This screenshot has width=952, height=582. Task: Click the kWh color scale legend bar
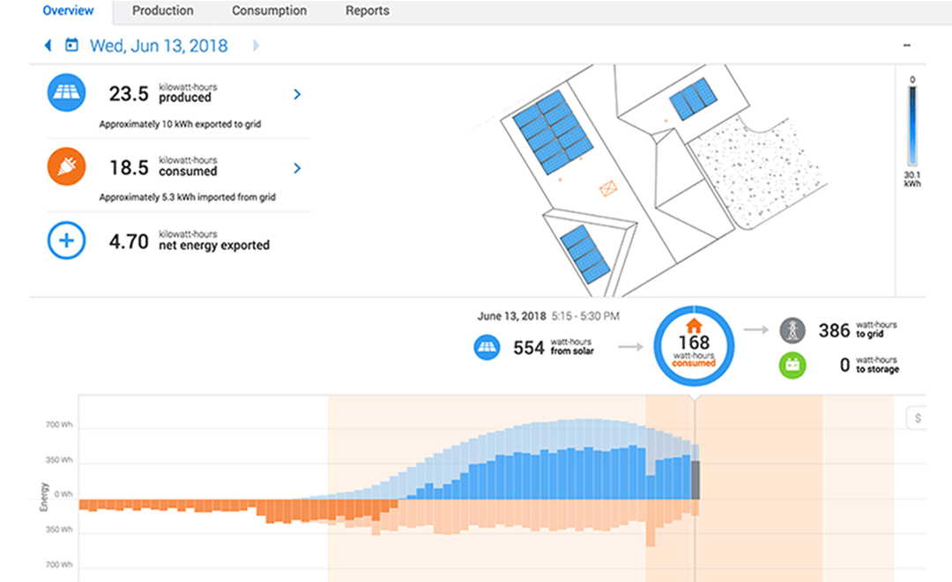coord(912,125)
